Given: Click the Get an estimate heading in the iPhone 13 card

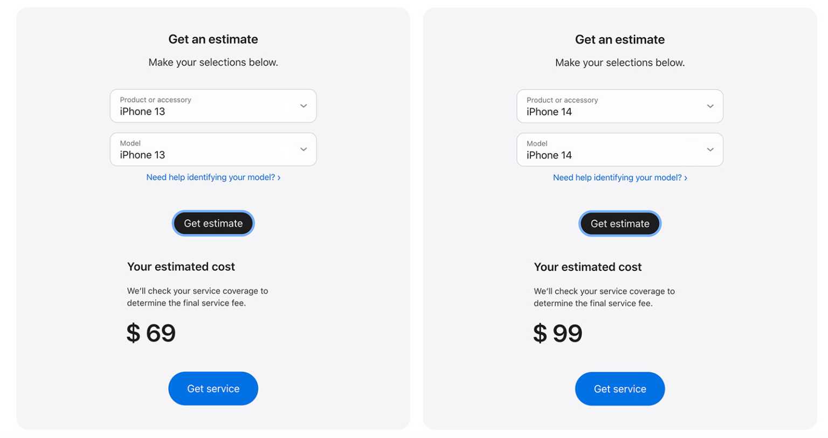Looking at the screenshot, I should pos(213,39).
